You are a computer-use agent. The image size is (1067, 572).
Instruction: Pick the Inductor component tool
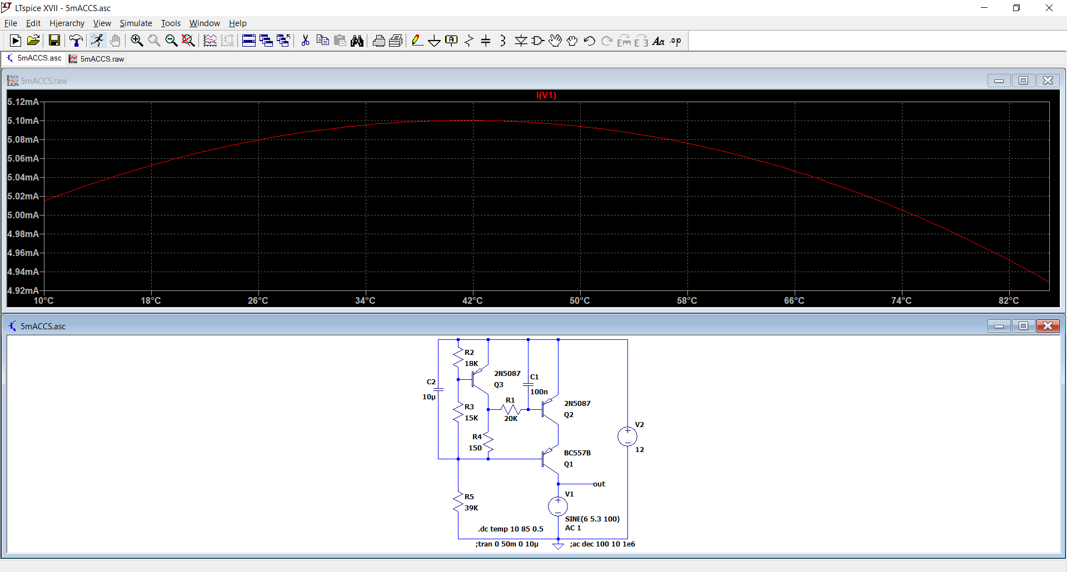(503, 41)
